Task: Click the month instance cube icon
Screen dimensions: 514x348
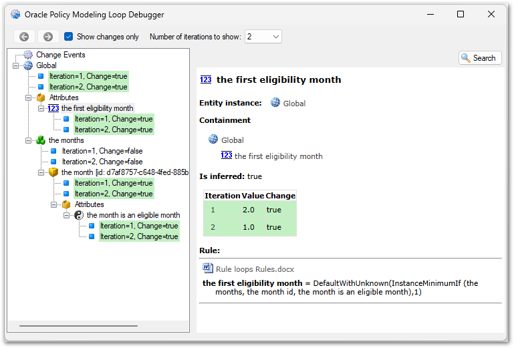Action: (x=53, y=172)
